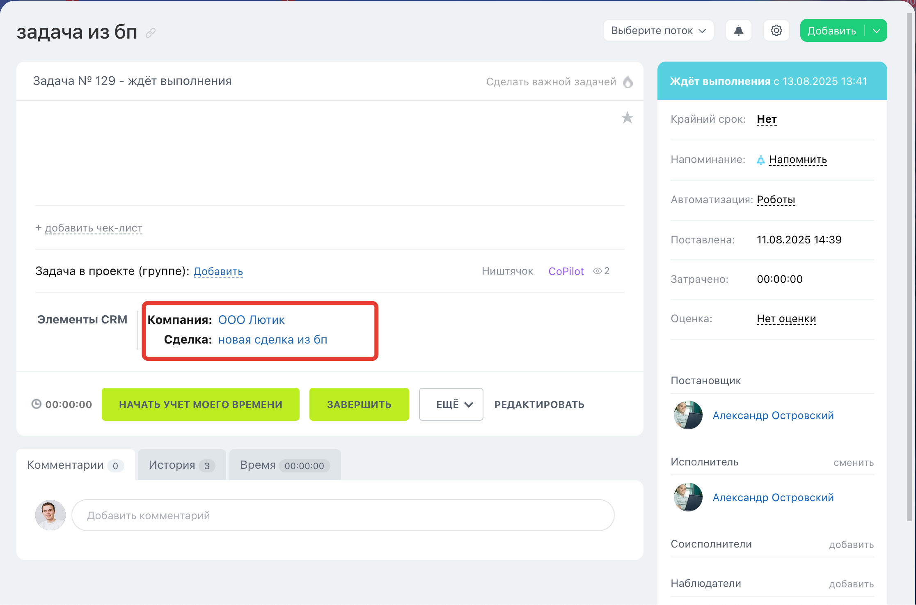Click the Добавить комментарий field

pos(343,515)
